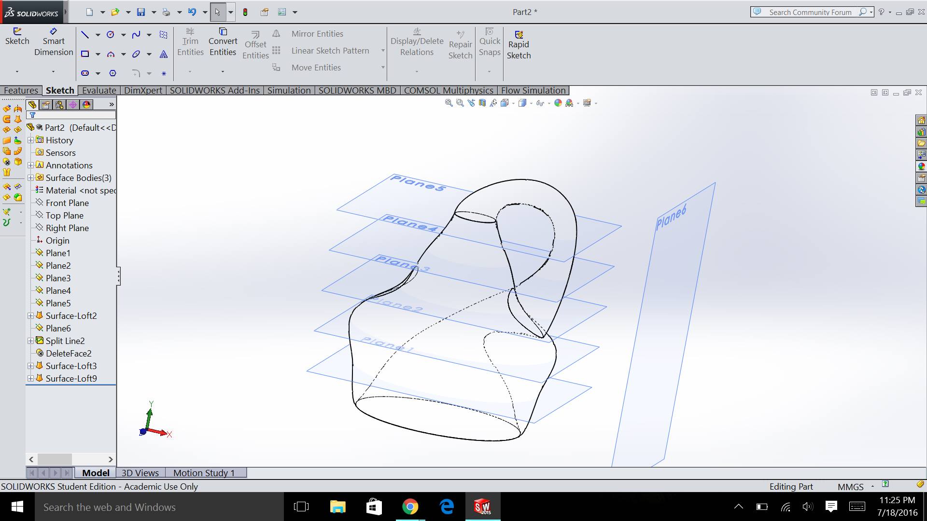Activate the Section View icon
The image size is (927, 521).
pyautogui.click(x=481, y=103)
